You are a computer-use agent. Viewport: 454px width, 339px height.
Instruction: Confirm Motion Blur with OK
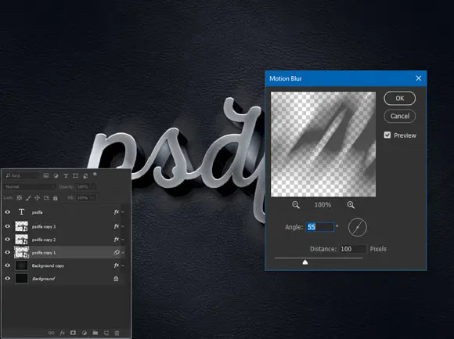pyautogui.click(x=399, y=98)
